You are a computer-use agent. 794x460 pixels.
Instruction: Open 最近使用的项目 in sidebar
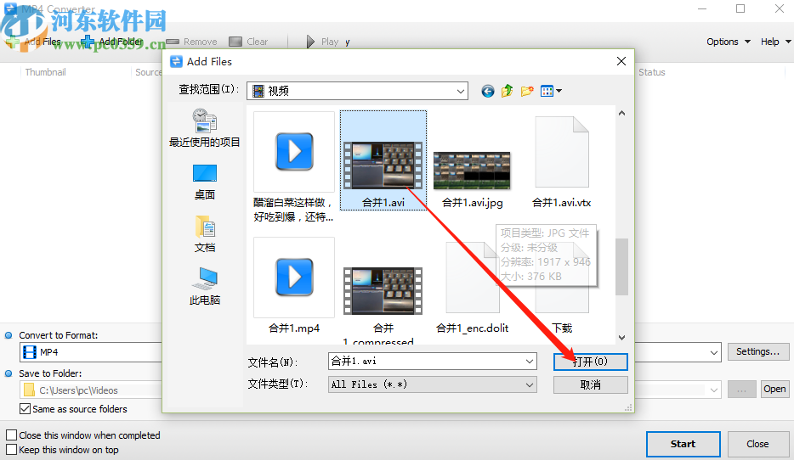(205, 128)
